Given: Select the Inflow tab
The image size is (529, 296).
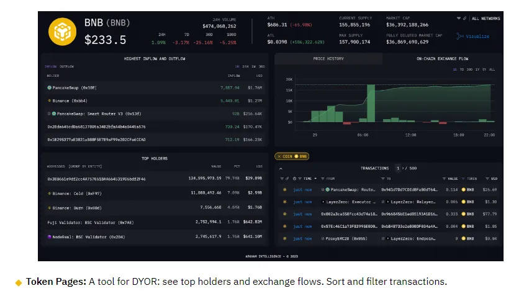Looking at the screenshot, I should click(51, 66).
